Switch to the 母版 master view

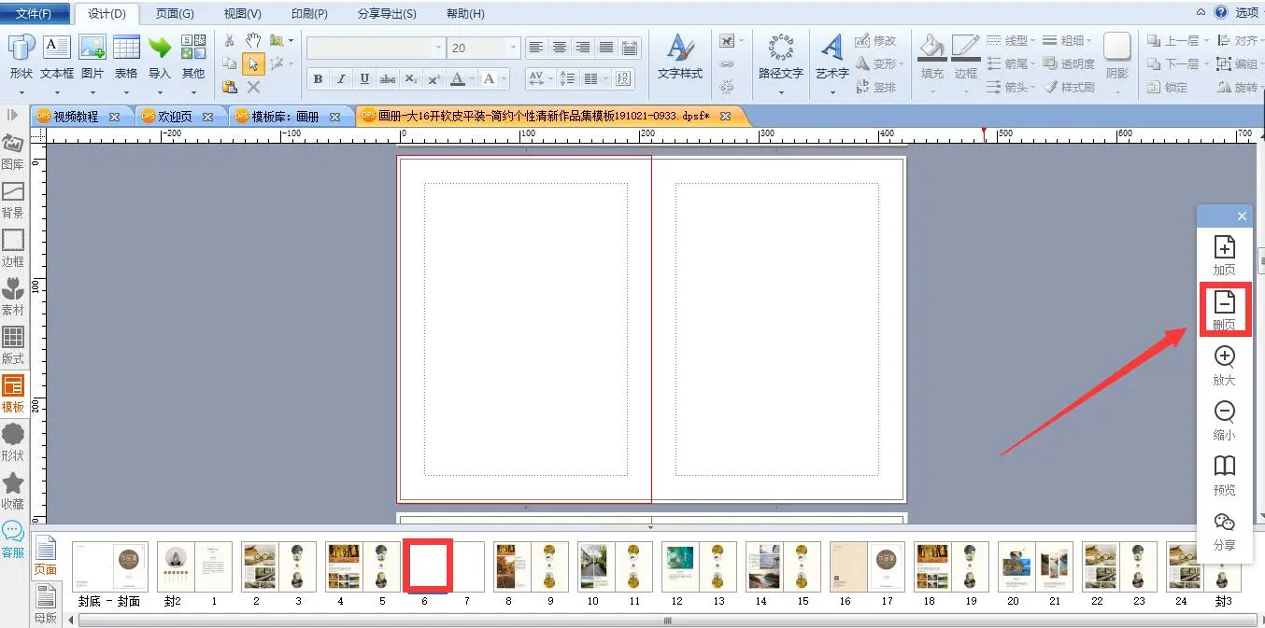click(x=45, y=606)
